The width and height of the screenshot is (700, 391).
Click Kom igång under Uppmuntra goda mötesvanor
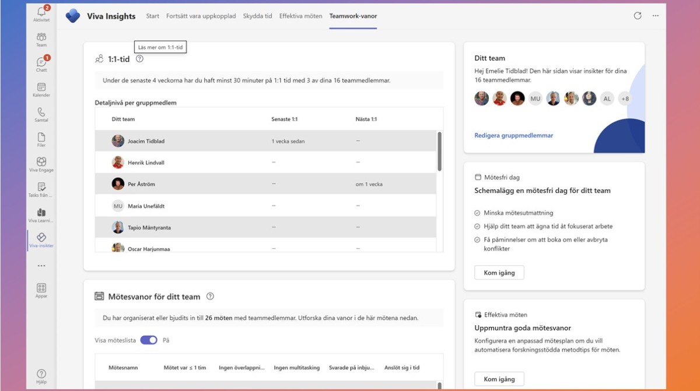tap(499, 379)
